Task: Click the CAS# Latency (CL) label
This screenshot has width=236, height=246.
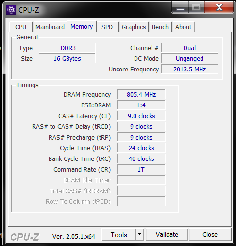Action: [84, 116]
